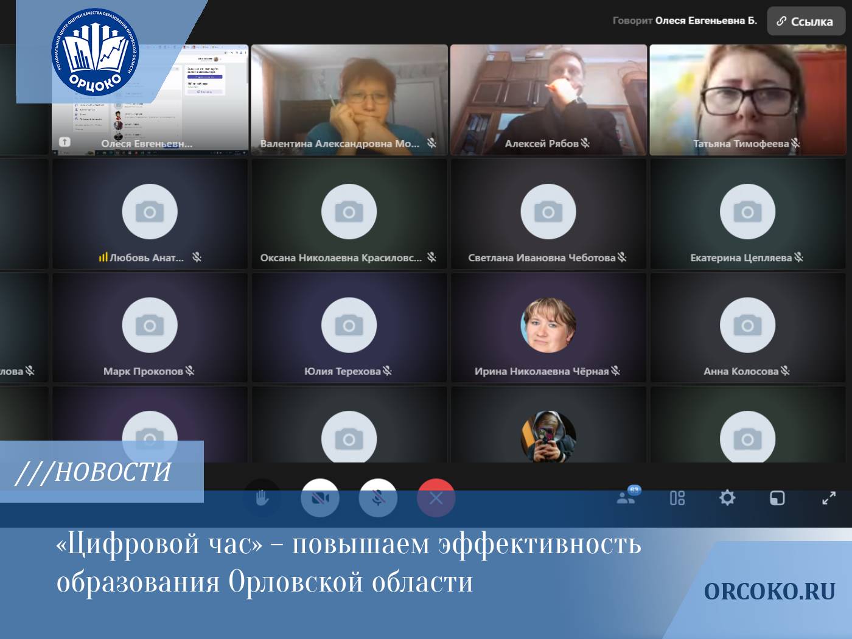Toggle the camera on/off button

click(319, 498)
